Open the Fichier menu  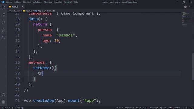click(x=9, y=2)
